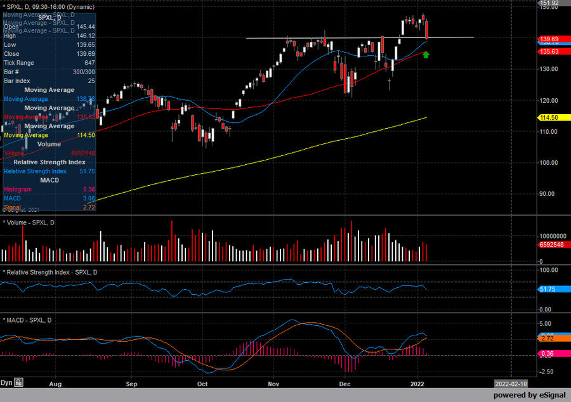
Task: Click the red 6592548 volume tag on the axis
Action: pyautogui.click(x=553, y=245)
